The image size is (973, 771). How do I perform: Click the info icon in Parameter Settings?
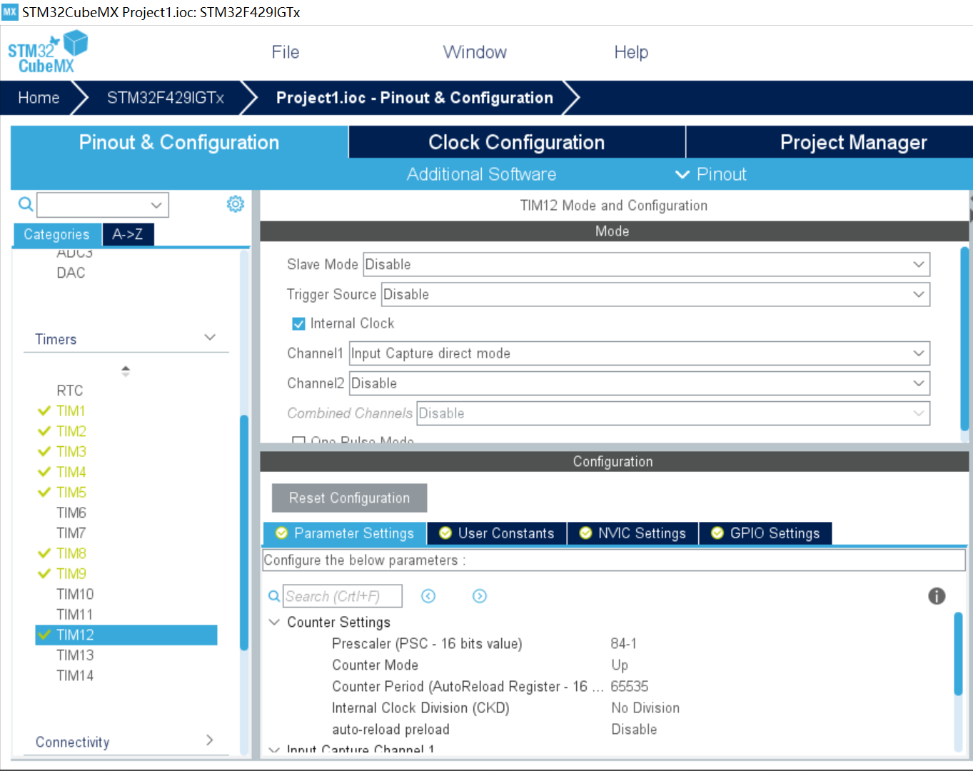[937, 596]
